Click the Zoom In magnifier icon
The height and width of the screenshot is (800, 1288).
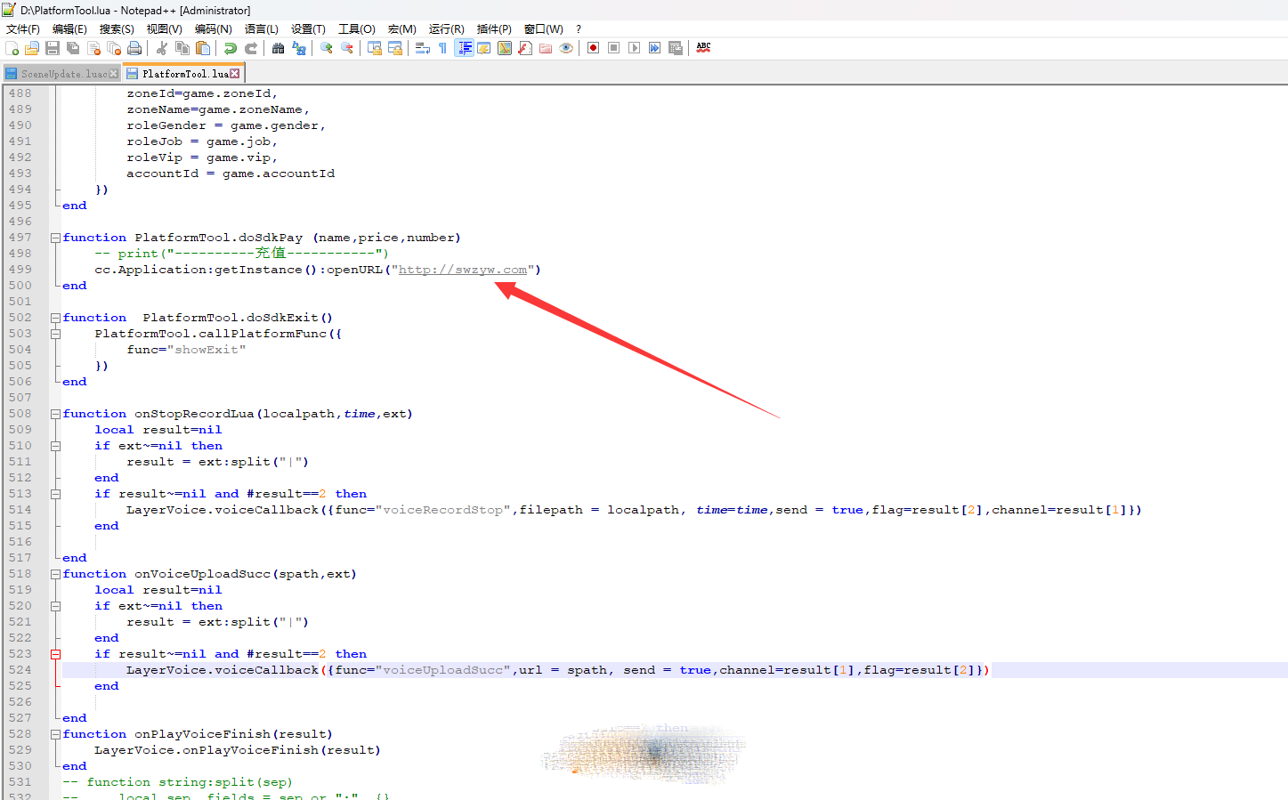(327, 48)
